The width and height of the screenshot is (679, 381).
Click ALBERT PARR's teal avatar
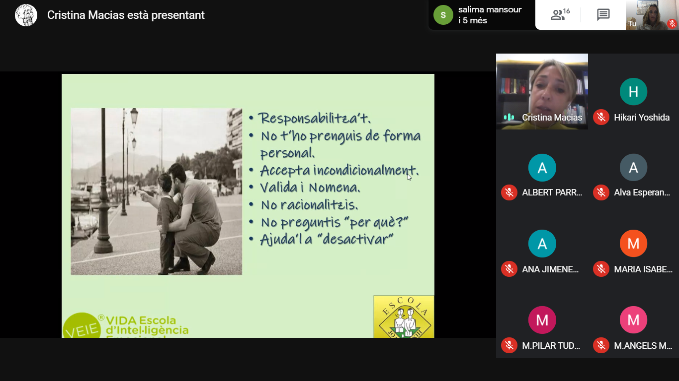(x=542, y=168)
